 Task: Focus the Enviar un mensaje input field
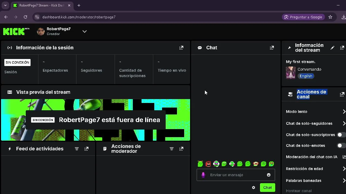tap(236, 175)
